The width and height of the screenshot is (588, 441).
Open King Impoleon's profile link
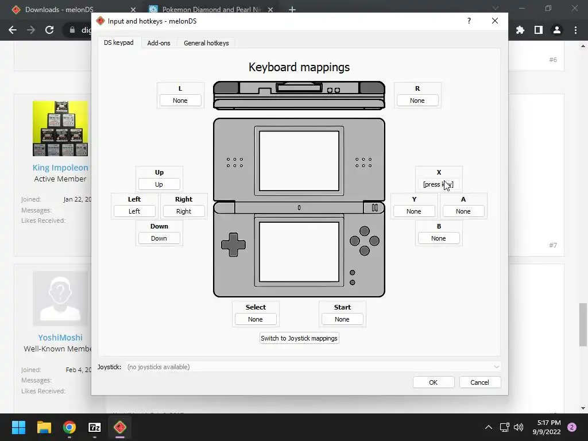point(60,168)
